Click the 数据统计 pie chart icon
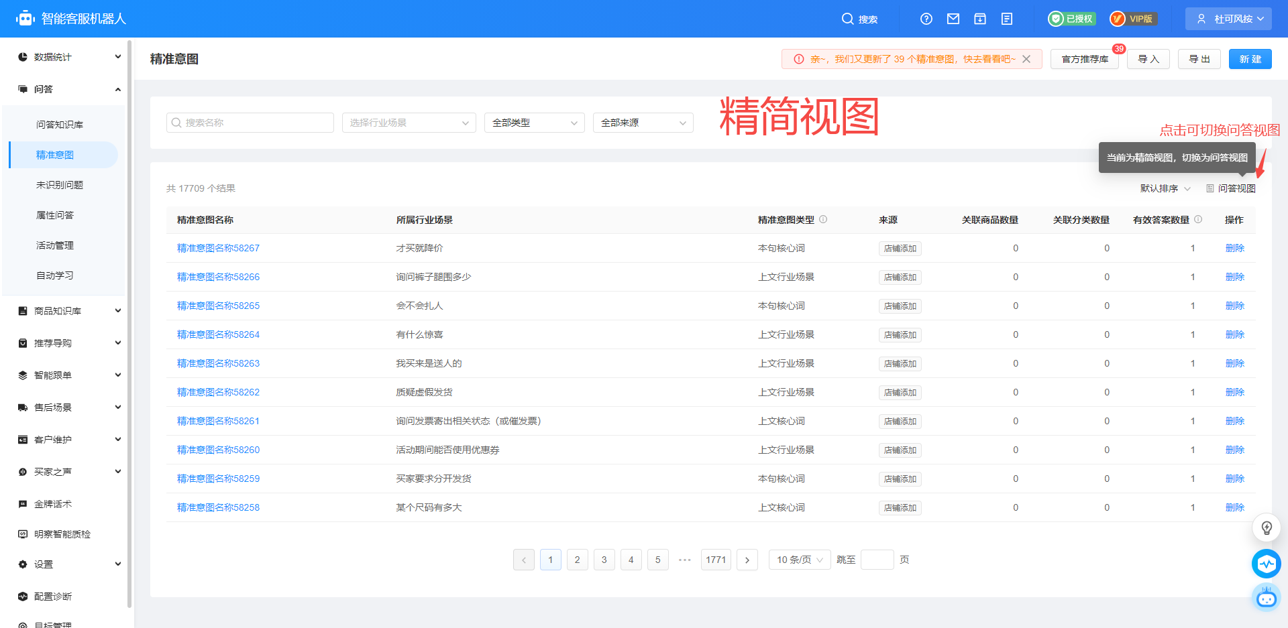Viewport: 1288px width, 628px height. 23,57
